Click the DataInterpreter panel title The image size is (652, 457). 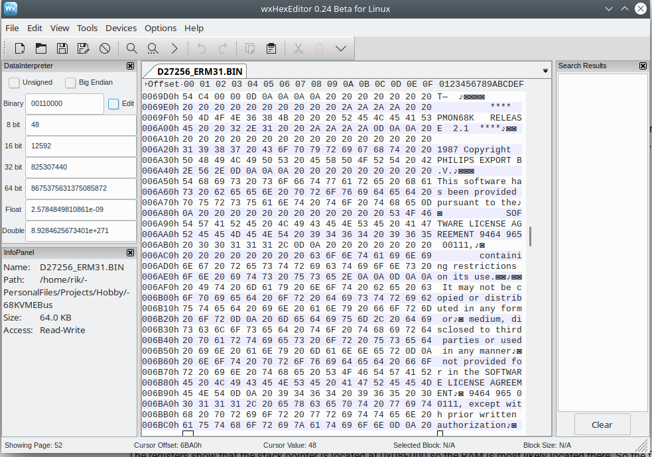click(x=29, y=66)
